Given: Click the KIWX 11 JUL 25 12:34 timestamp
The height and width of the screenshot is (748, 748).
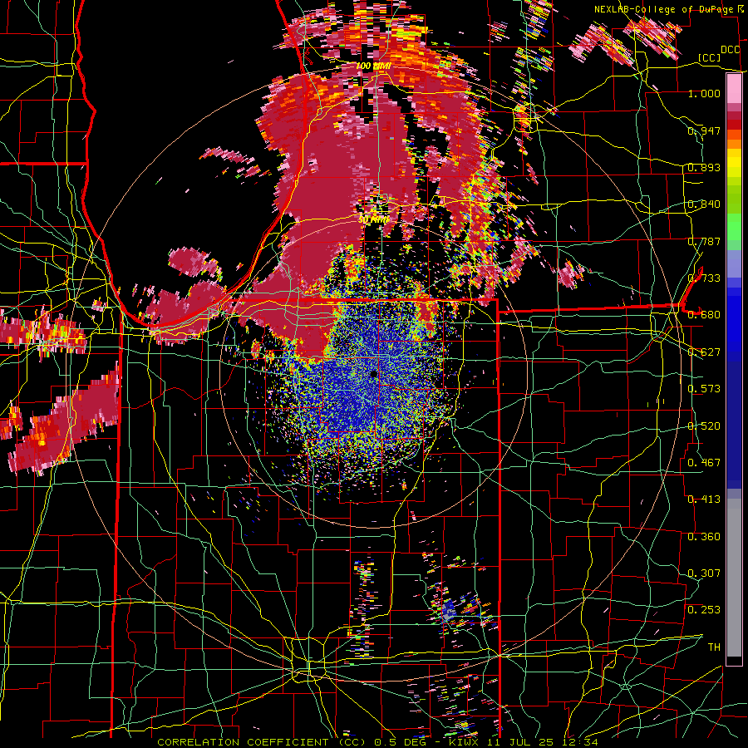Looking at the screenshot, I should tap(524, 742).
